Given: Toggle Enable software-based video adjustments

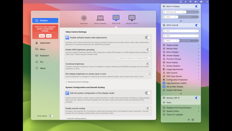Looking at the screenshot, I should (147, 37).
